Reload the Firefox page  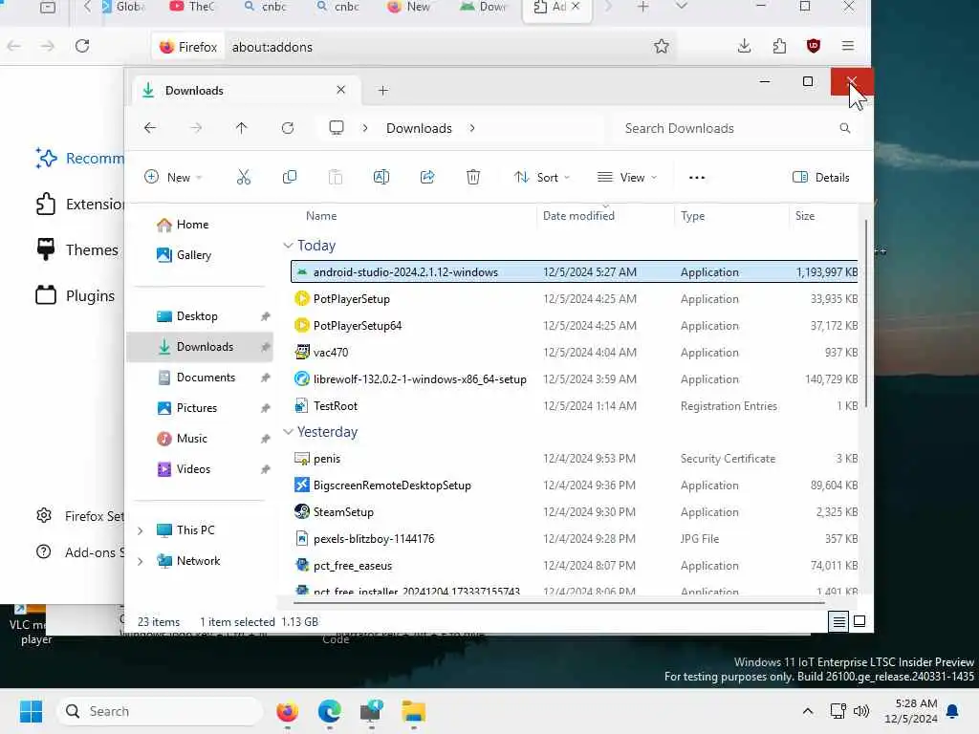[82, 46]
